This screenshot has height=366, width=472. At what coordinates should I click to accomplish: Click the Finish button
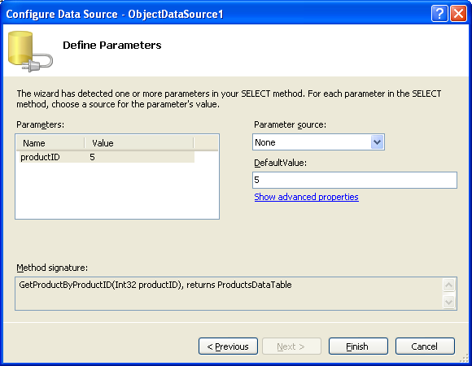(x=358, y=346)
